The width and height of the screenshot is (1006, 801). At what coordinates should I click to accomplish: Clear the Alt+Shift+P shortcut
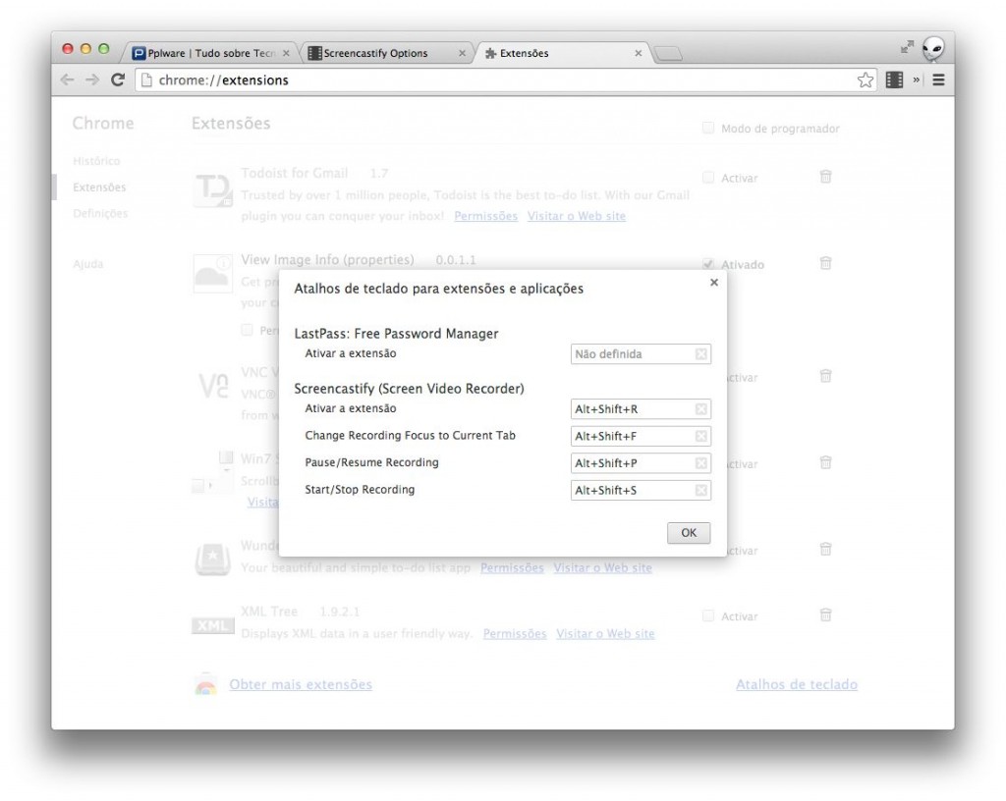point(701,462)
